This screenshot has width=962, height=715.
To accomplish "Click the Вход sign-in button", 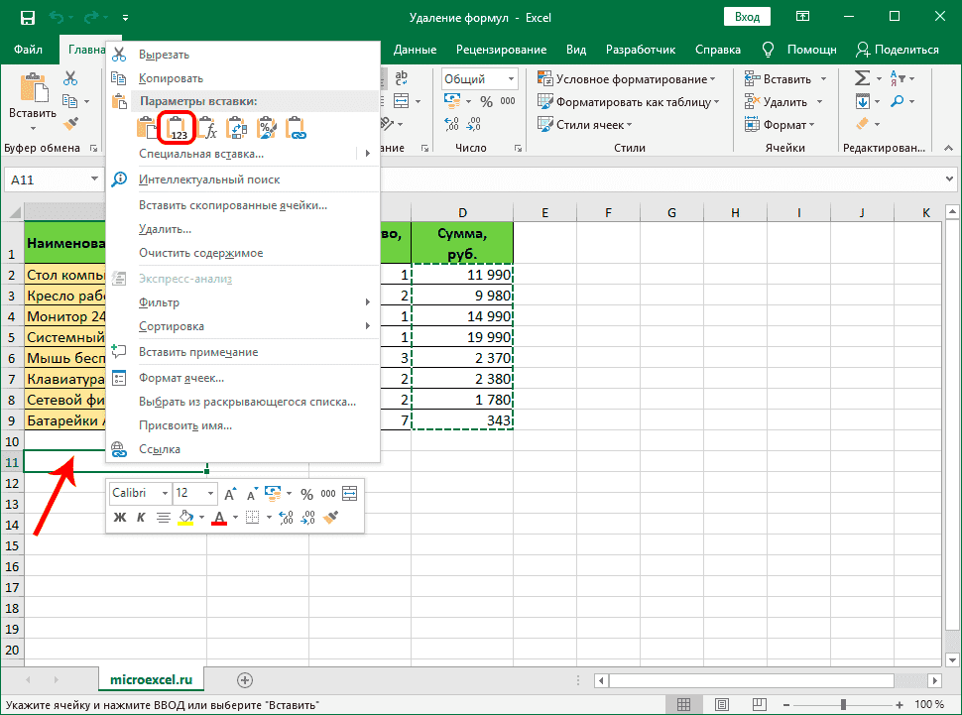I will click(747, 16).
